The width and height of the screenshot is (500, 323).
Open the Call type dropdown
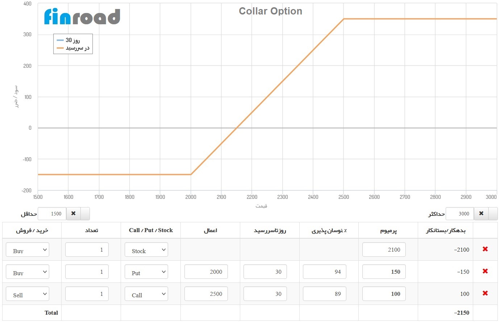click(x=146, y=294)
